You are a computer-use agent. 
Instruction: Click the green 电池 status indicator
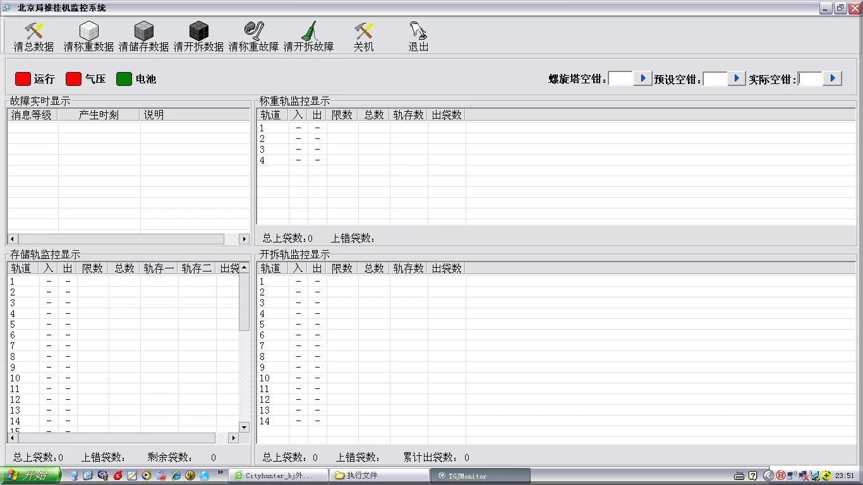[124, 79]
